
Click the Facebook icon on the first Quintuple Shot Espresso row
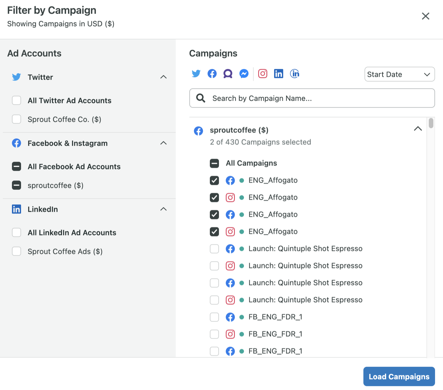[230, 249]
